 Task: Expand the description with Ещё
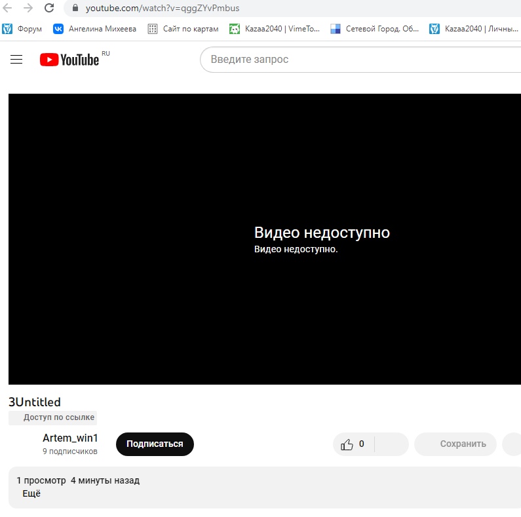[31, 493]
